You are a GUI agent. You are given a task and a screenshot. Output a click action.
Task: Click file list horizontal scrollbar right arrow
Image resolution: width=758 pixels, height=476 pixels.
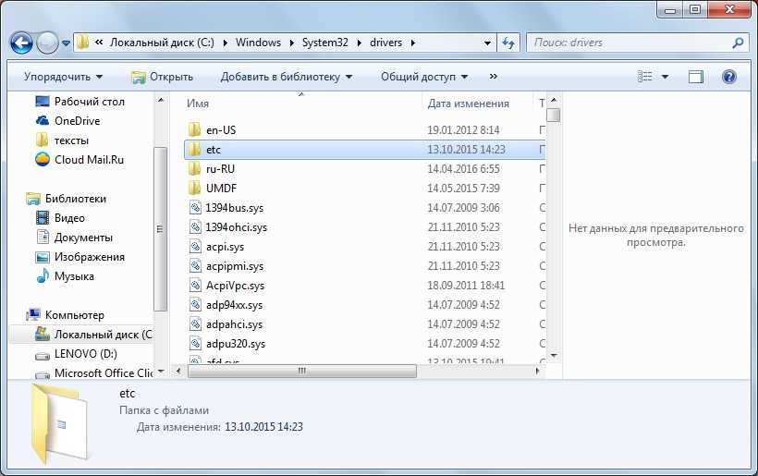538,372
